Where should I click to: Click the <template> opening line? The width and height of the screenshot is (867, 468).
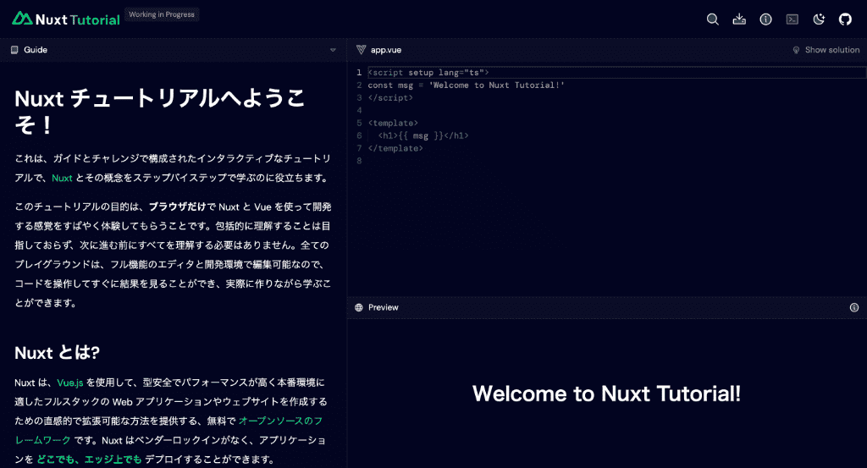[x=393, y=123]
